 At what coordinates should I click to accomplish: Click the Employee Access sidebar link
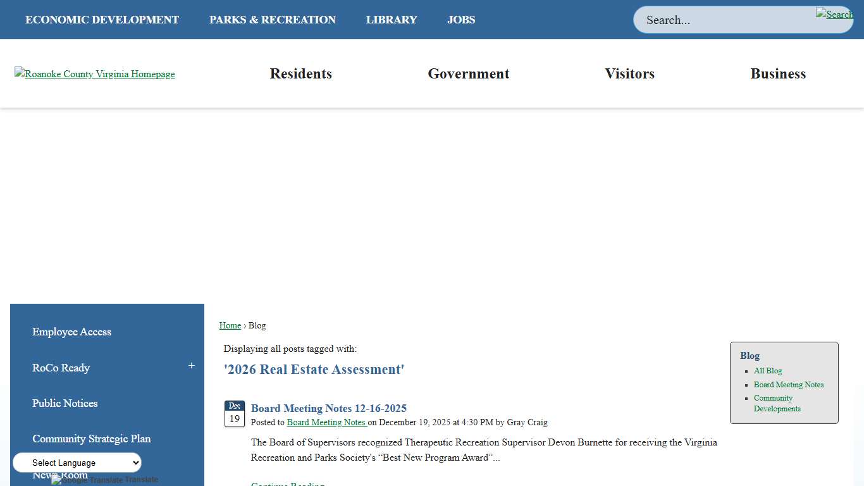(71, 332)
